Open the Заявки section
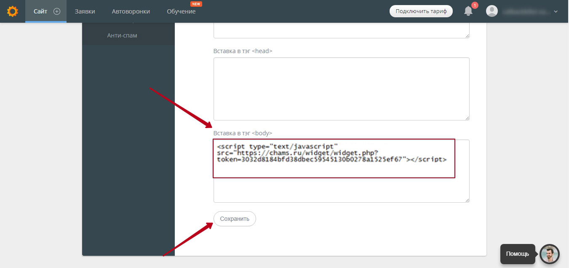 (85, 11)
